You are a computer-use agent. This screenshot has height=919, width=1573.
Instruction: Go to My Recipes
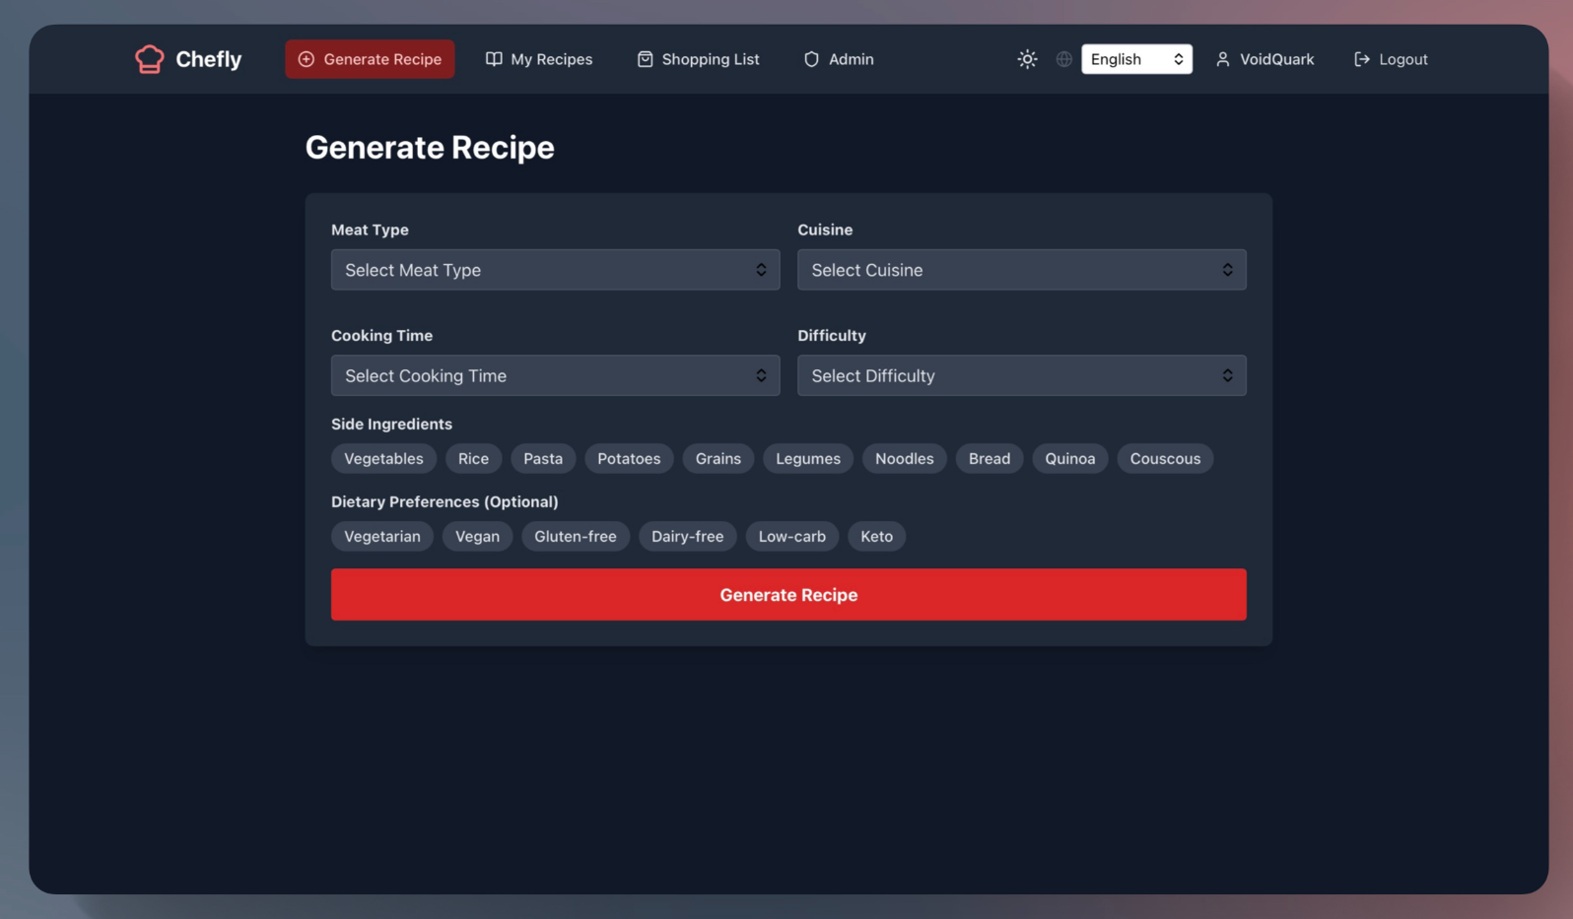click(539, 59)
